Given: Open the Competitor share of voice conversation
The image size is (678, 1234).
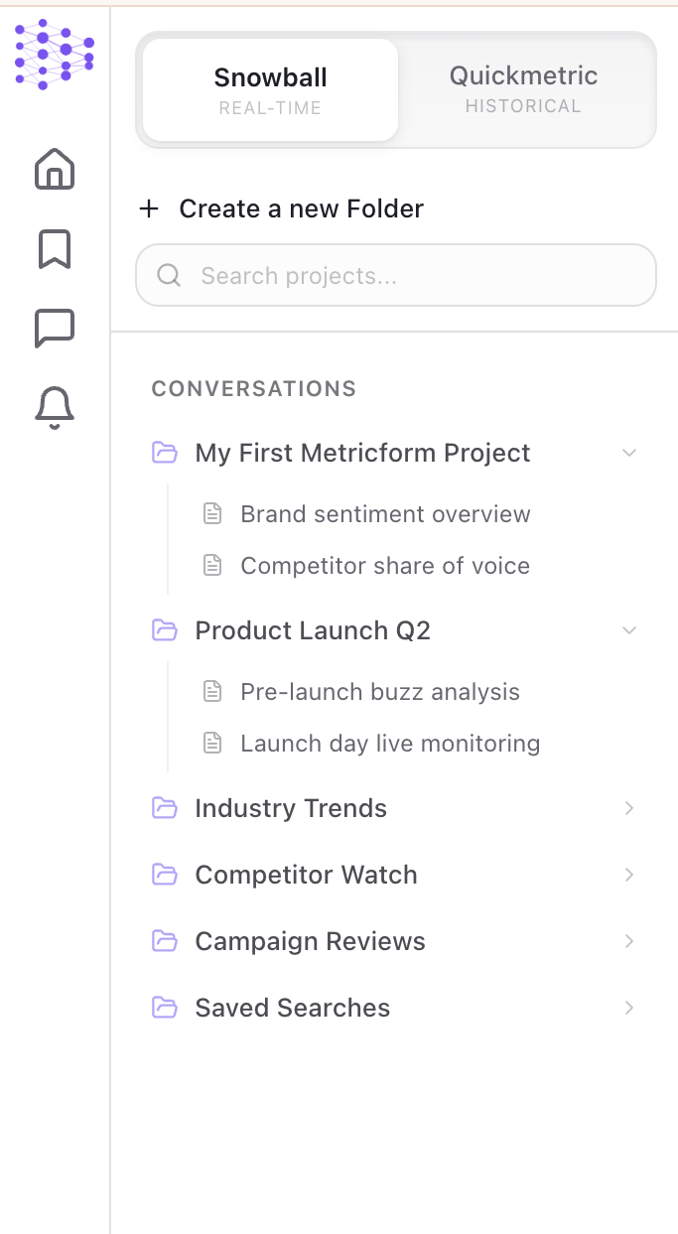Looking at the screenshot, I should [x=385, y=565].
